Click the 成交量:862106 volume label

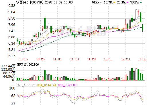[28, 64]
